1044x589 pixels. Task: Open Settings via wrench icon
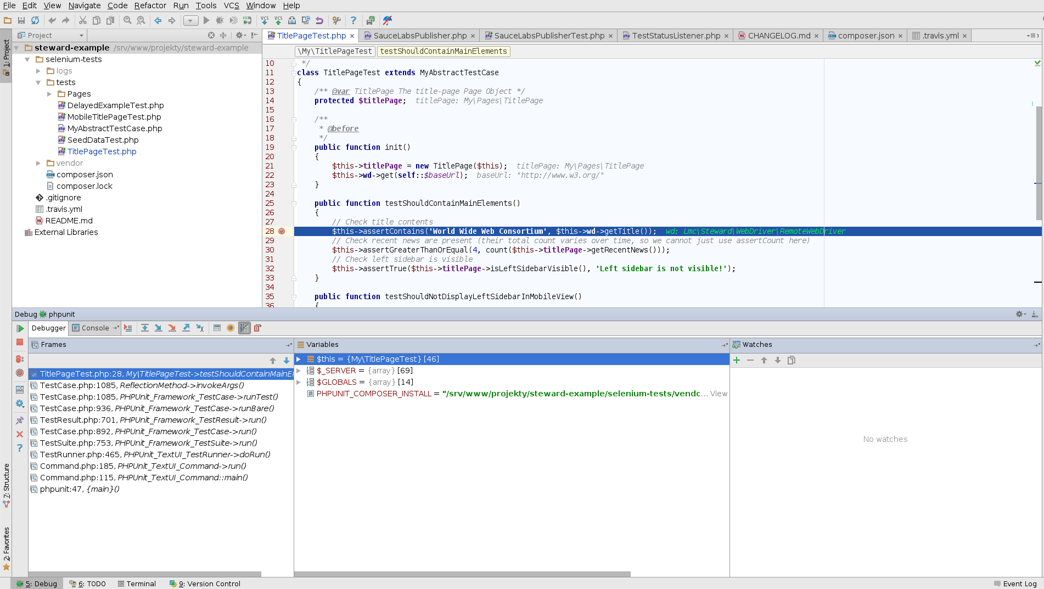(336, 20)
